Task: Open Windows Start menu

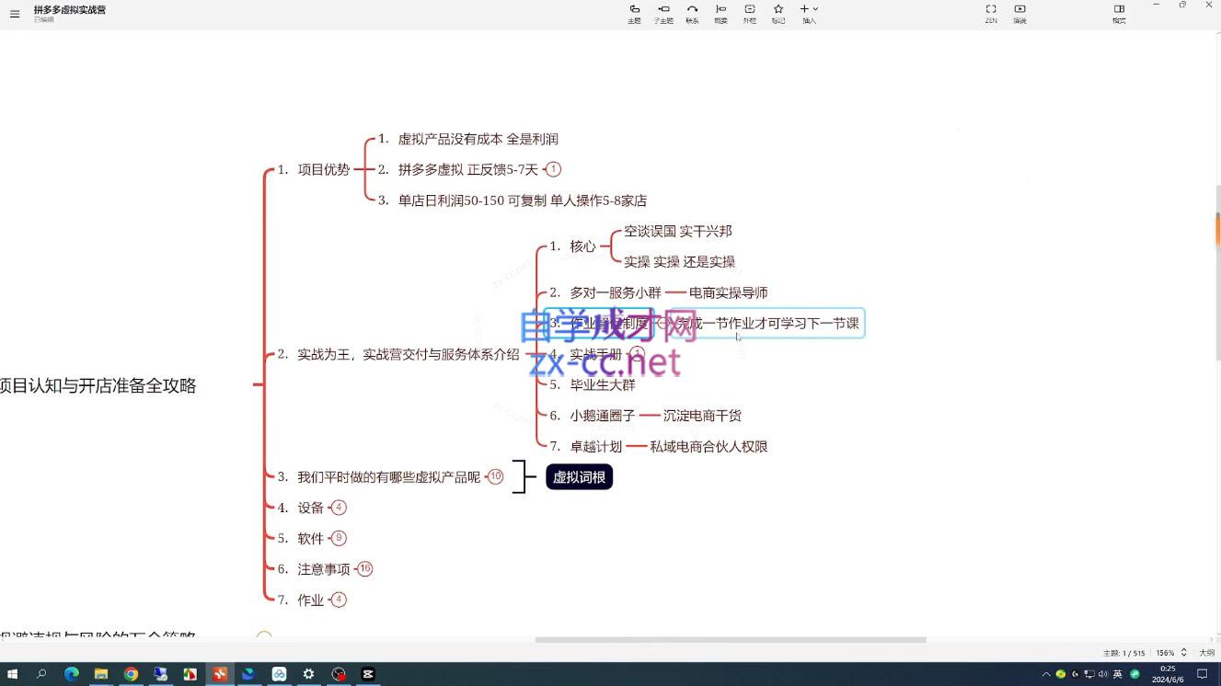Action: (12, 674)
